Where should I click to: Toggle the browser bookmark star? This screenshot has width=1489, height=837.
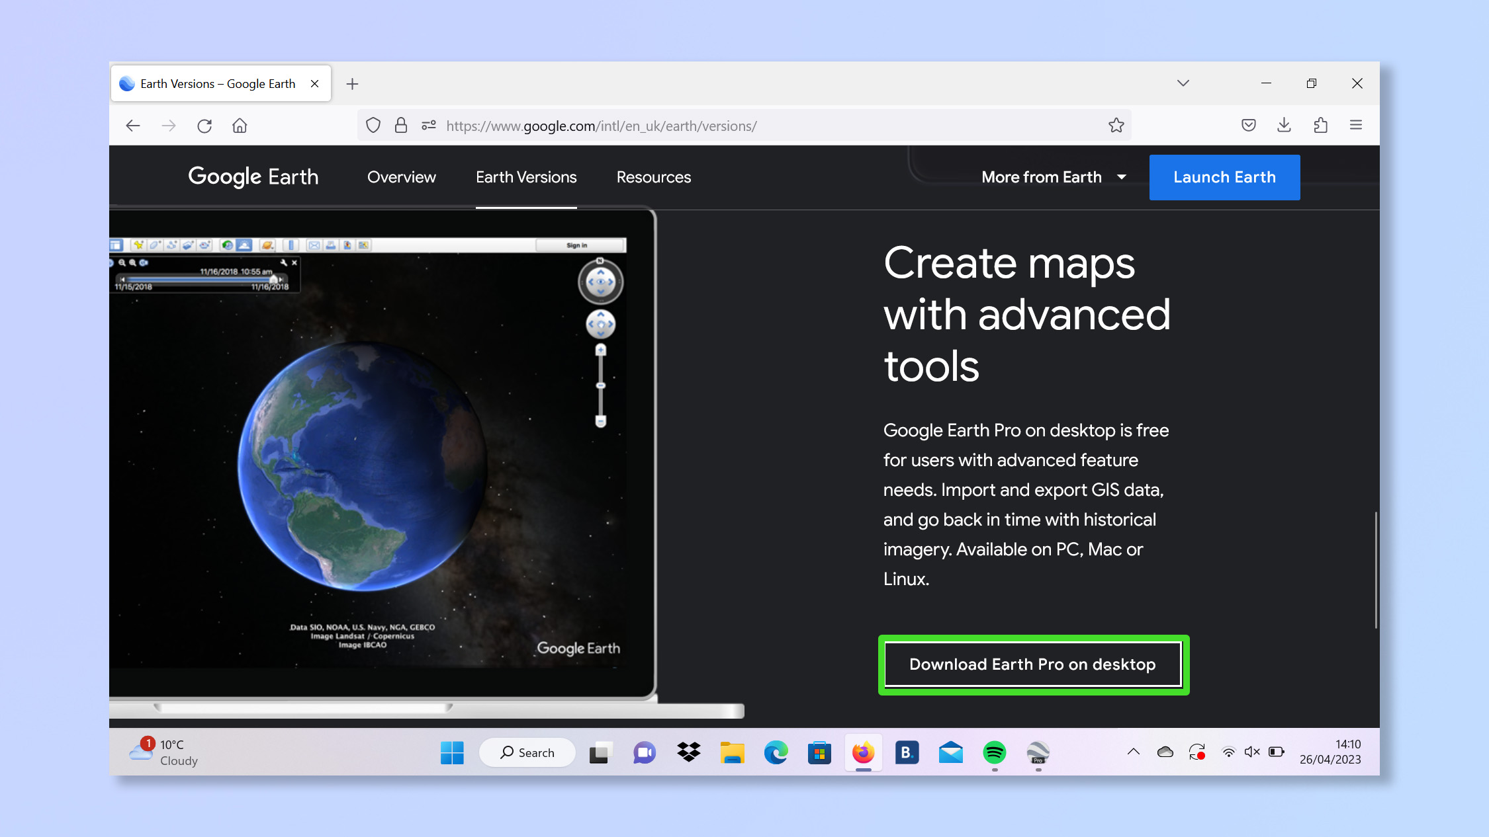point(1116,125)
